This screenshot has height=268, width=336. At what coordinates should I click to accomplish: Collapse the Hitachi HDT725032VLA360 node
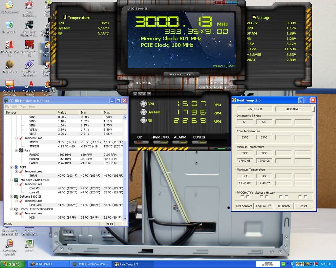(11, 209)
